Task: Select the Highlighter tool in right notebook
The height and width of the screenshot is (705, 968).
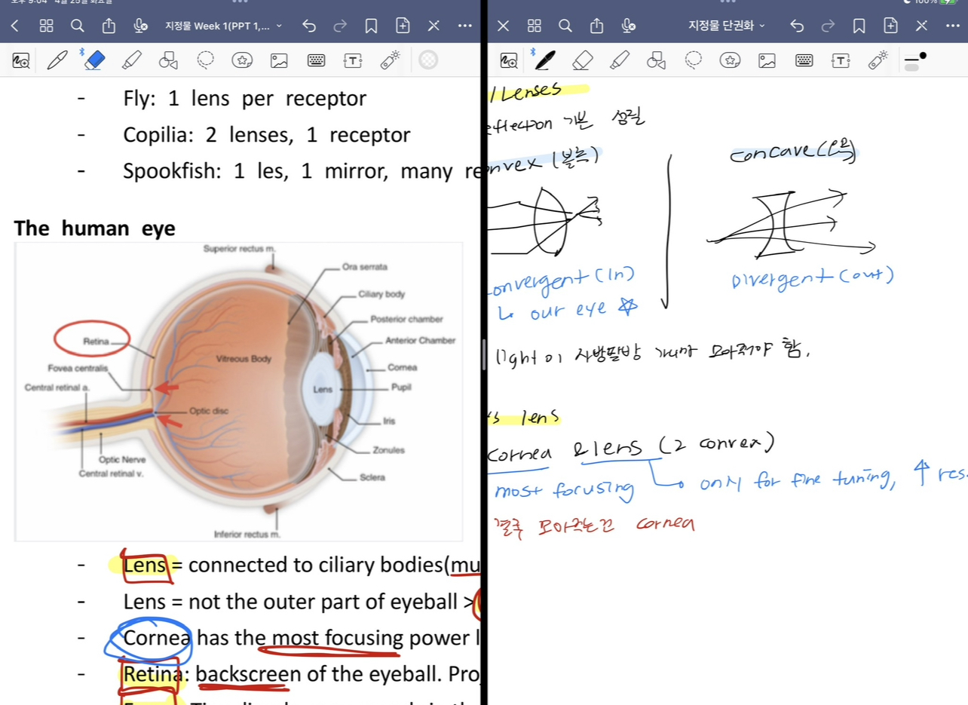Action: coord(620,60)
